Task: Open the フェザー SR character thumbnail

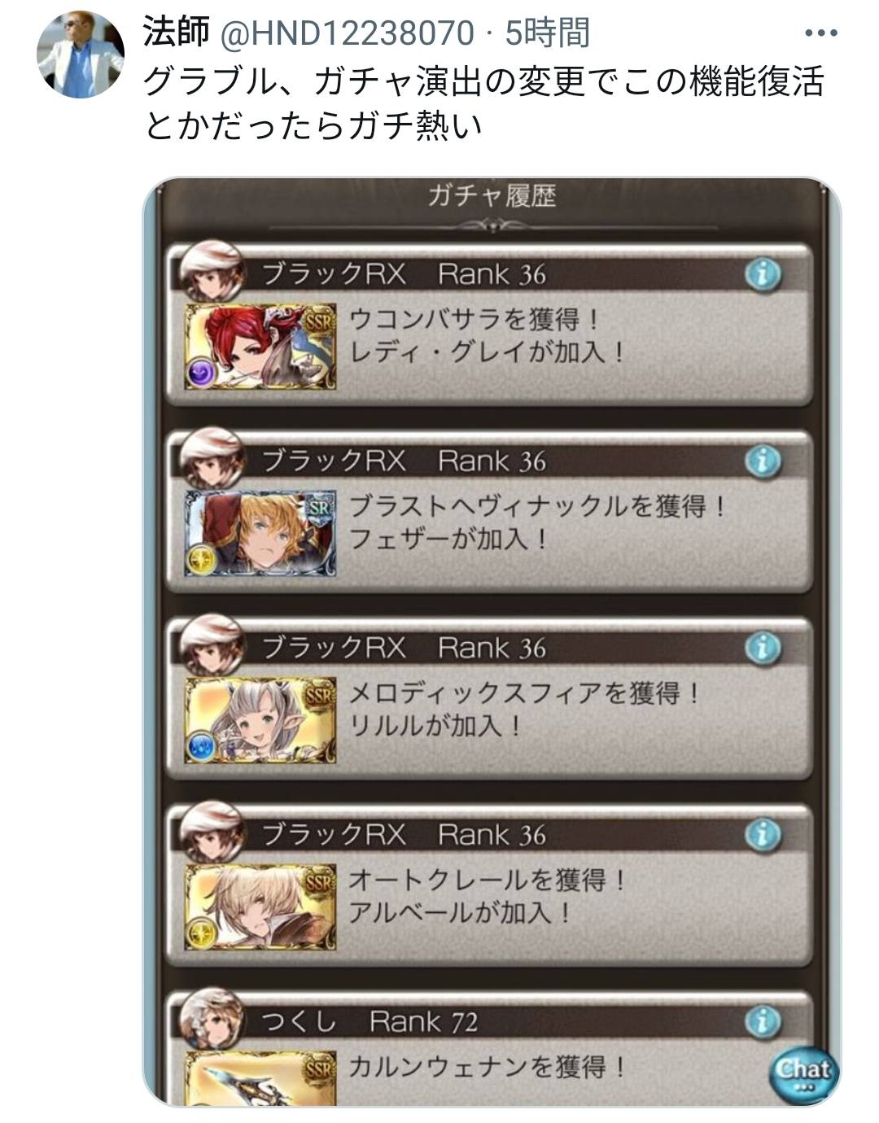Action: [260, 533]
